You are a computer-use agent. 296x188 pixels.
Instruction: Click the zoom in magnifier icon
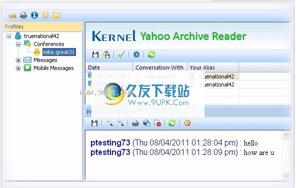pyautogui.click(x=109, y=123)
